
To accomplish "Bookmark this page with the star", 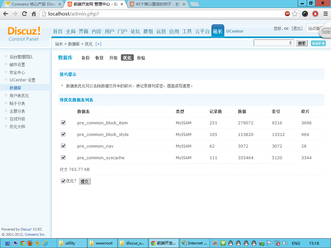I will tap(295, 14).
